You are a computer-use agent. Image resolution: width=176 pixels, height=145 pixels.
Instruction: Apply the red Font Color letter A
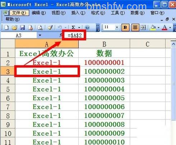pos(165,28)
